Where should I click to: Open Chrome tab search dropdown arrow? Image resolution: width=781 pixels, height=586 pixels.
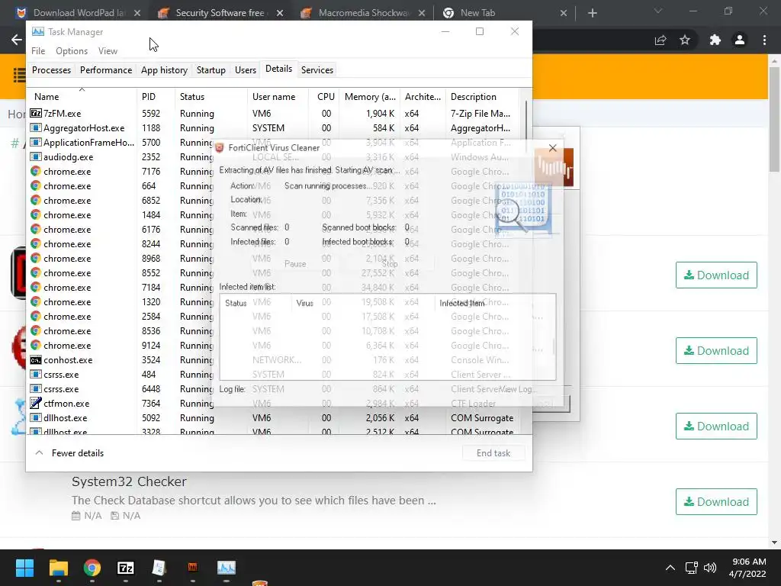pos(658,11)
